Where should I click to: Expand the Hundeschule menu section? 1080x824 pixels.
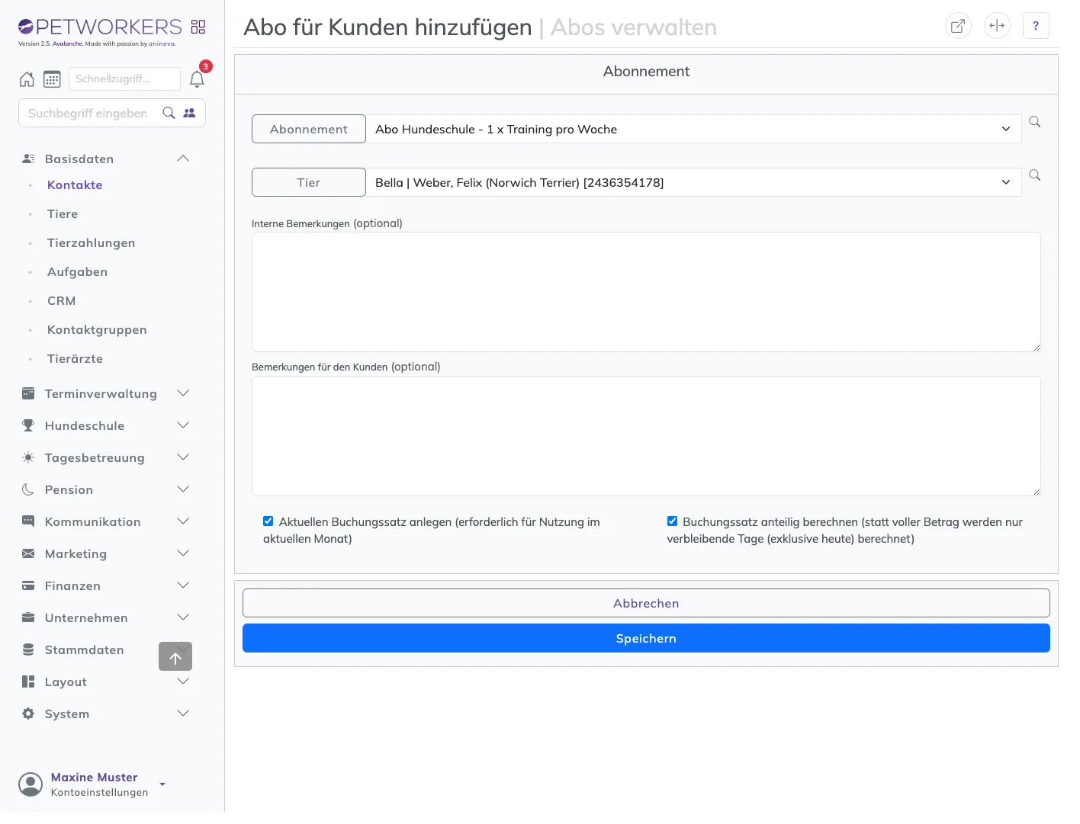(106, 425)
